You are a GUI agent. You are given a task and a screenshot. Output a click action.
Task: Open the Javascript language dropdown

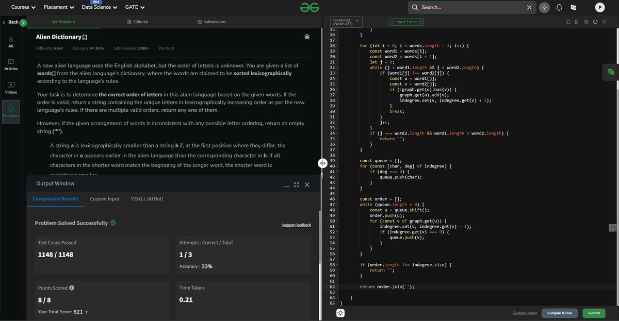tap(347, 22)
